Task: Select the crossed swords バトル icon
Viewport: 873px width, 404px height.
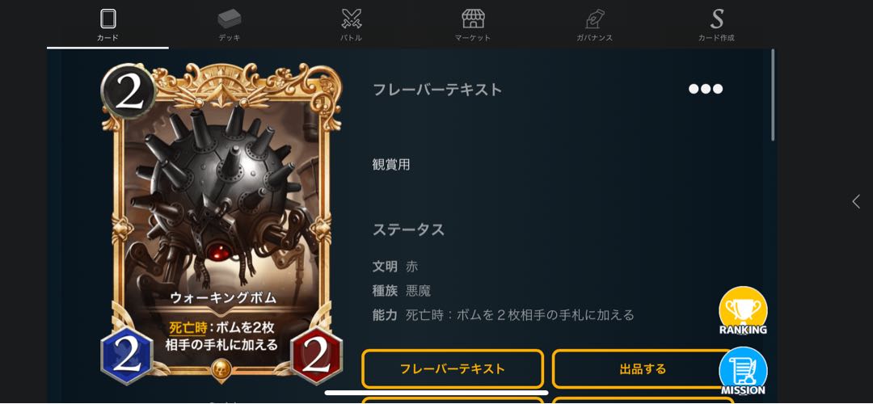Action: [352, 19]
